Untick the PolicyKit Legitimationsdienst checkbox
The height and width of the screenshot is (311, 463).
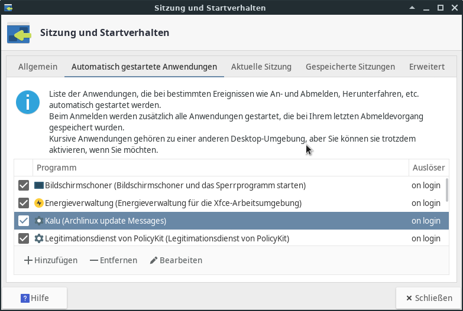click(x=24, y=238)
